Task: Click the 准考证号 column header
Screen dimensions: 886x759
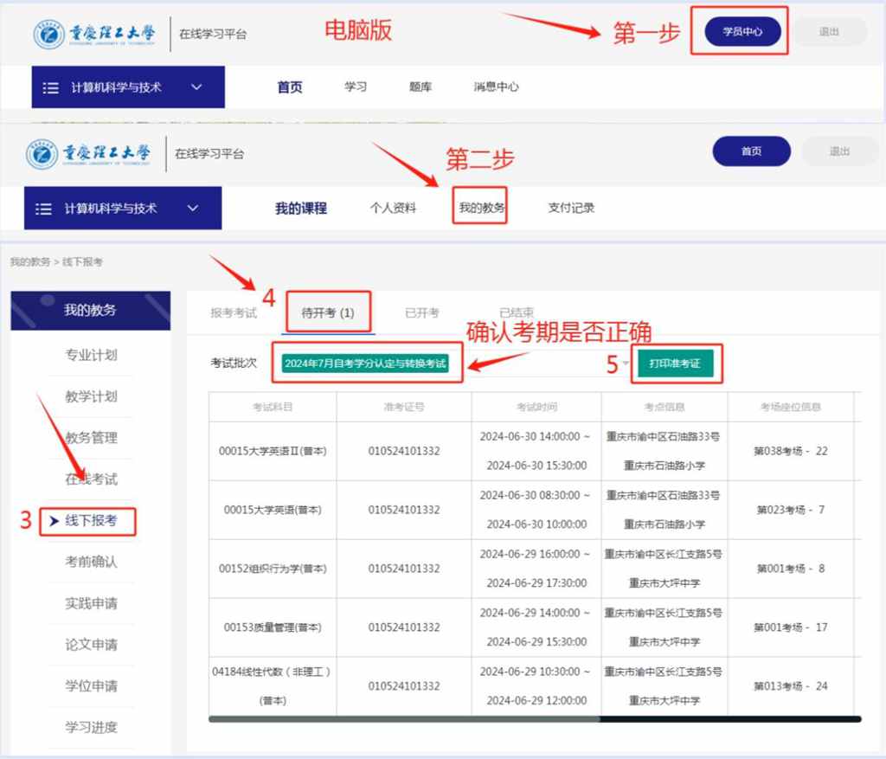Action: click(403, 407)
